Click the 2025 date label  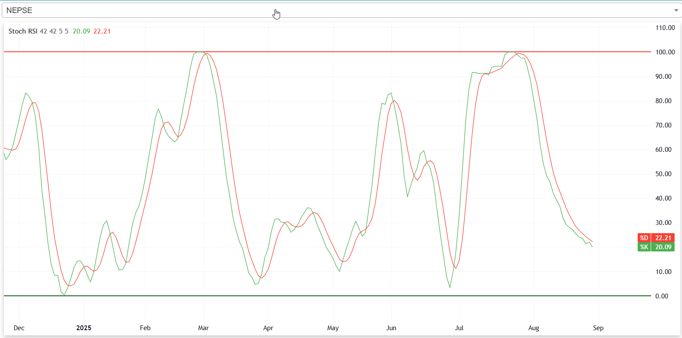84,328
